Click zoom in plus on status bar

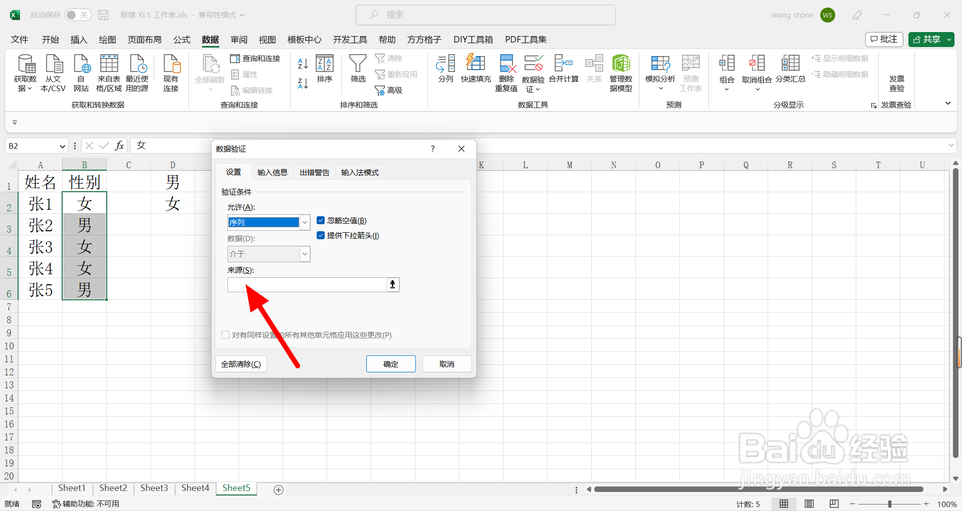[x=926, y=504]
